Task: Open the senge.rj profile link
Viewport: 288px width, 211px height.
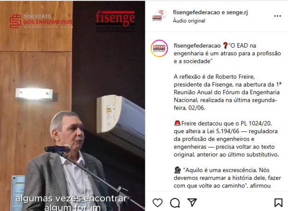Action: [x=237, y=12]
